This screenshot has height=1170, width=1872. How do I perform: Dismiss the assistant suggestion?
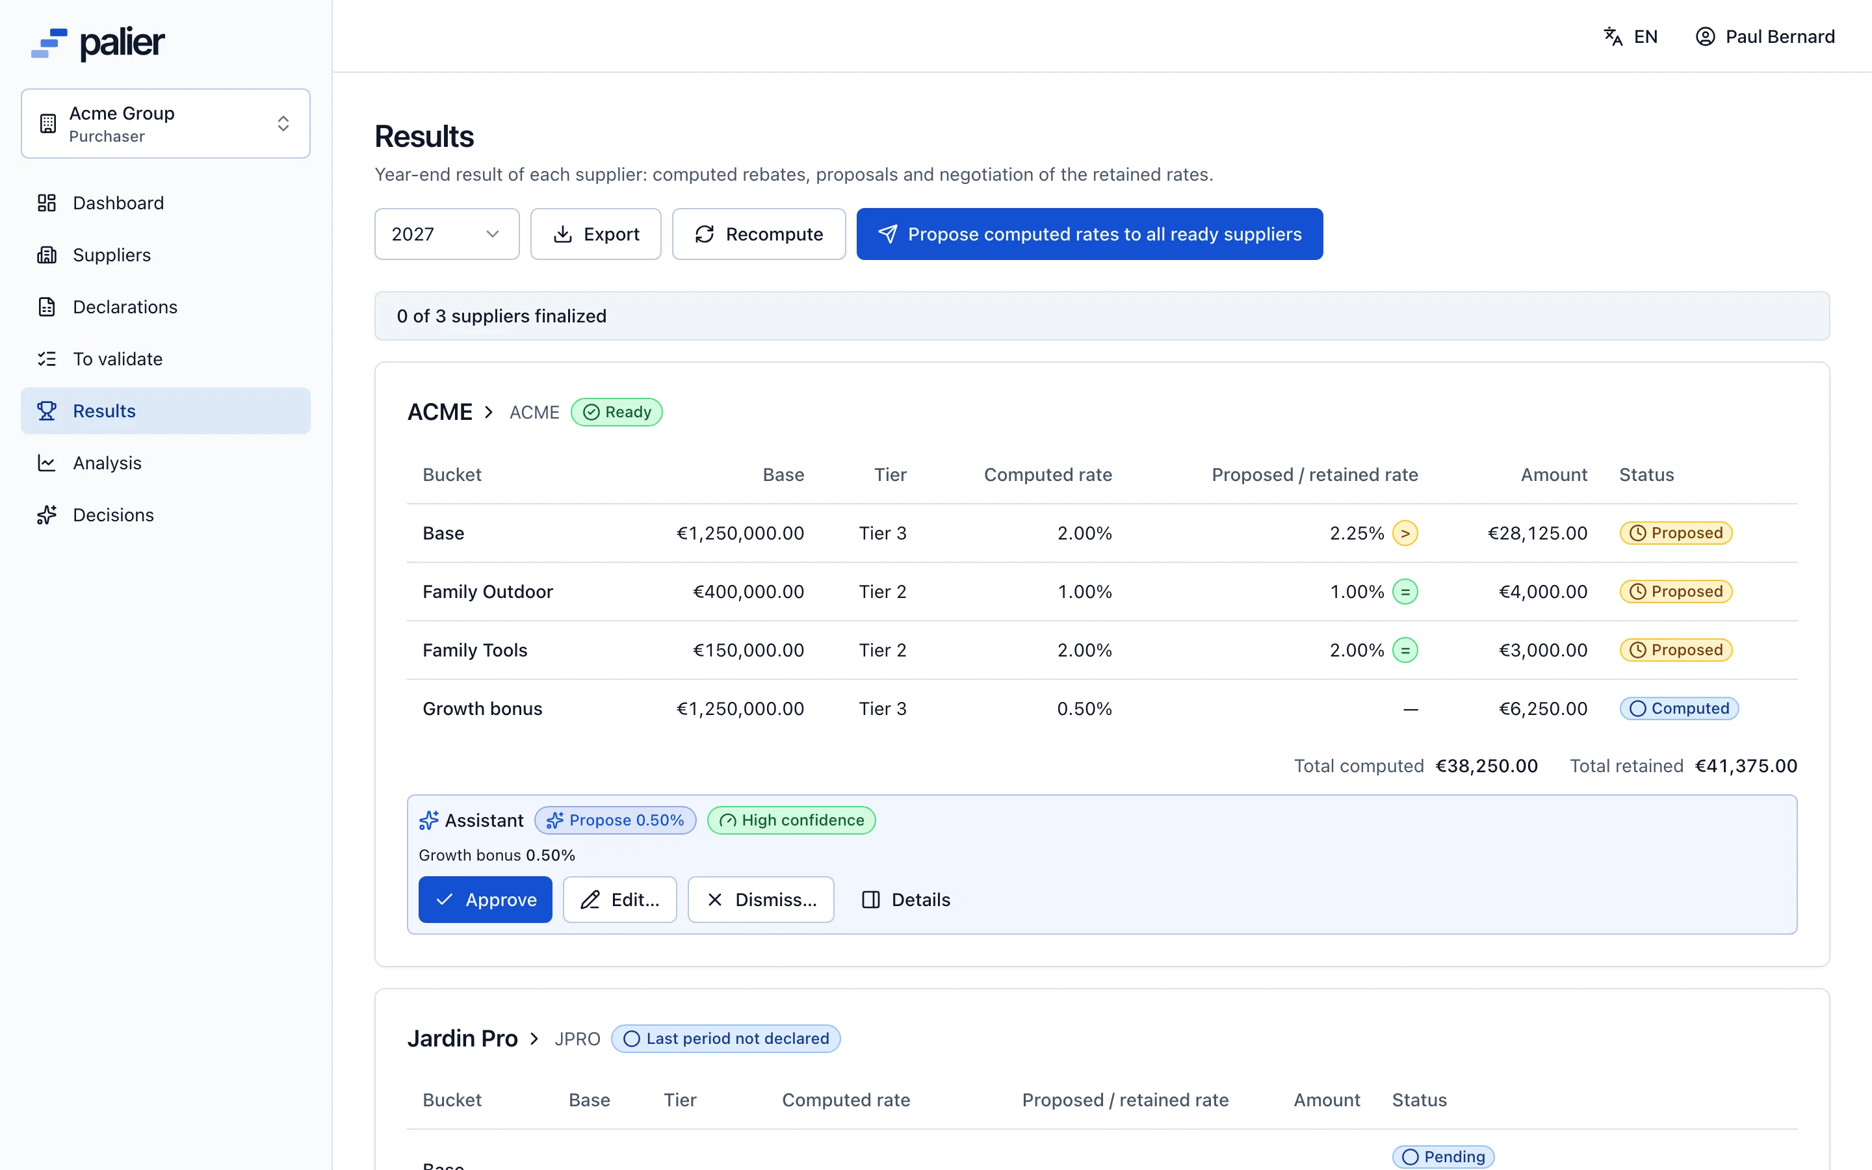(760, 899)
